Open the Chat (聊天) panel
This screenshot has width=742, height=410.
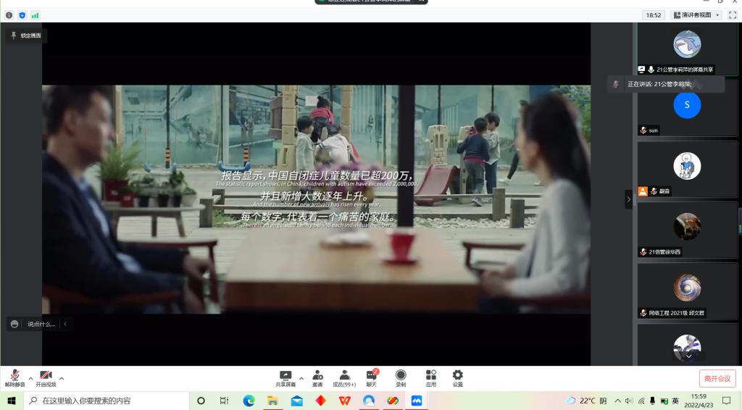pos(372,378)
